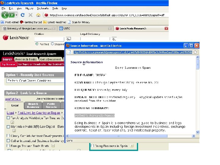This screenshot has height=165, width=220.
Task: Check the Collier International Business Insolvency box
Action: [8, 141]
